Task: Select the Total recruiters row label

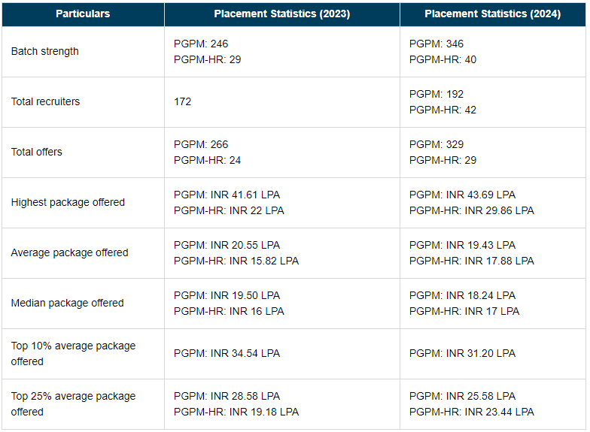Action: tap(45, 102)
